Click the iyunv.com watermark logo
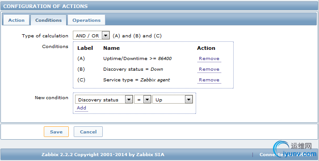This screenshot has height=161, width=319. pyautogui.click(x=294, y=149)
